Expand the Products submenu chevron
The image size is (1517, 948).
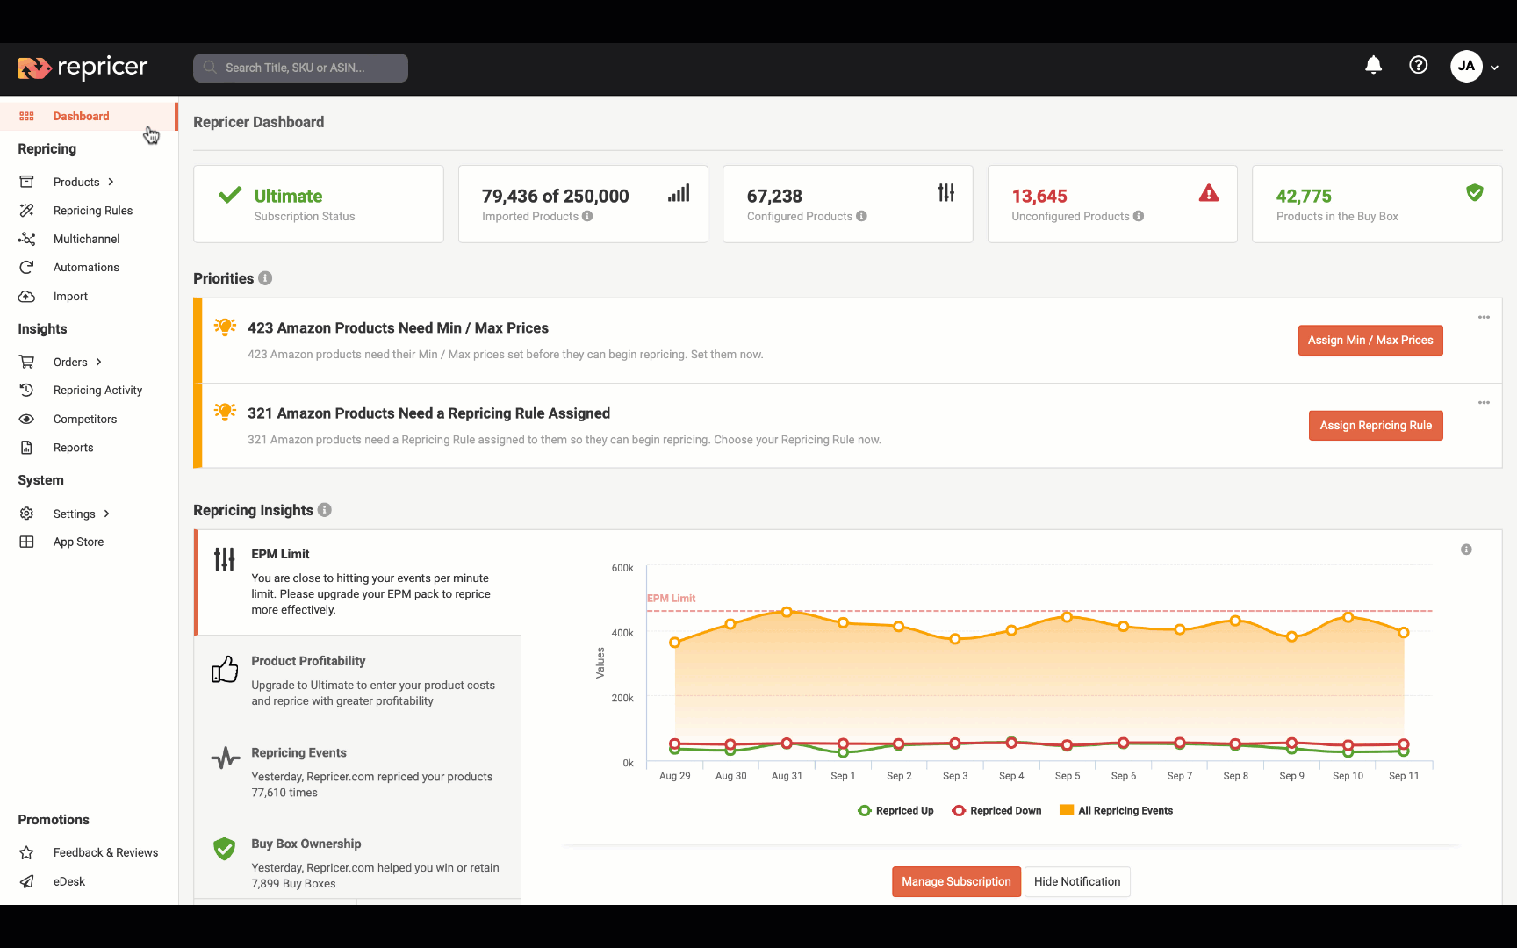111,182
